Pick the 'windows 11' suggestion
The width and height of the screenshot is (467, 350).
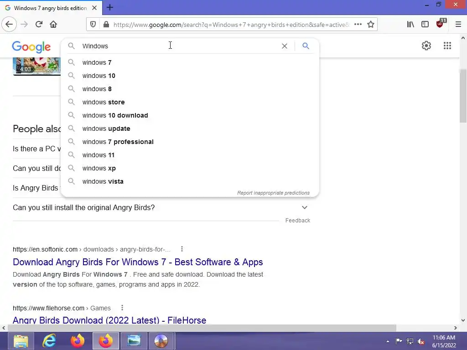(x=190, y=155)
